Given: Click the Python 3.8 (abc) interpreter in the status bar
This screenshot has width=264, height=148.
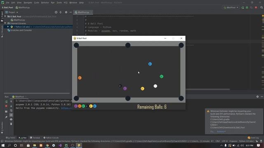Looking at the screenshot, I should [247, 141].
